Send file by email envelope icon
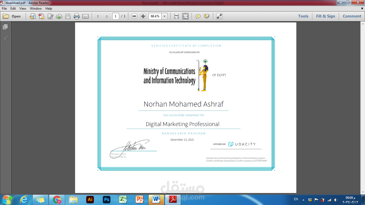 click(86, 16)
